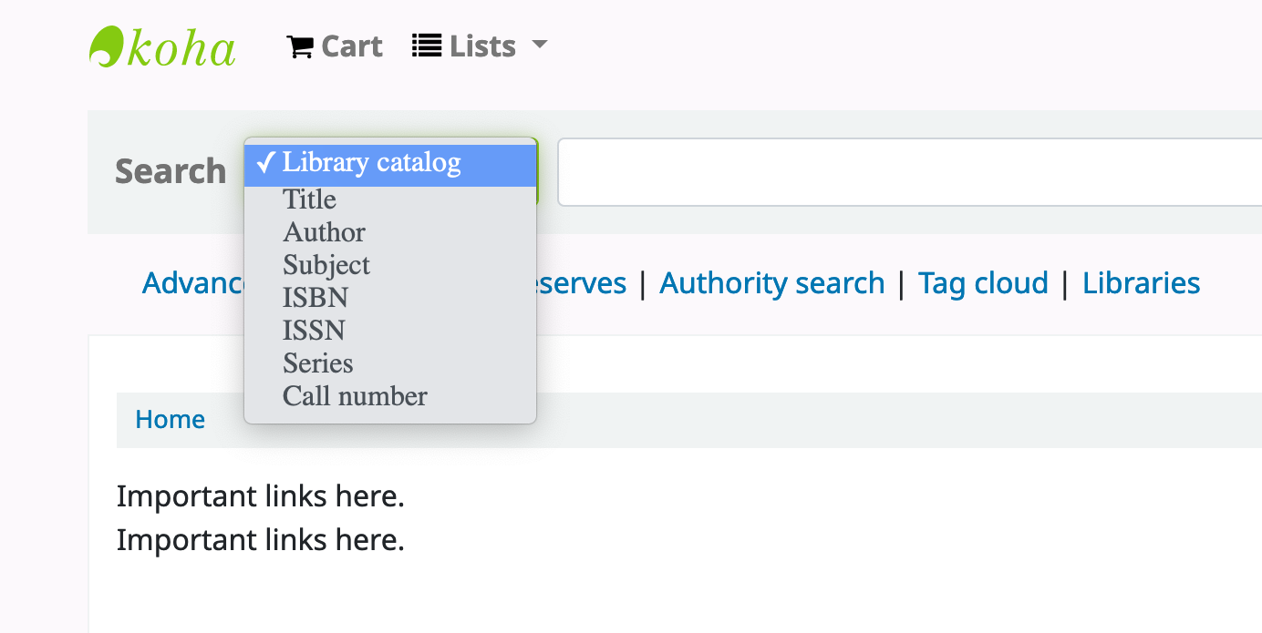Click the Lists icon in header
This screenshot has height=633, width=1262.
click(x=427, y=46)
